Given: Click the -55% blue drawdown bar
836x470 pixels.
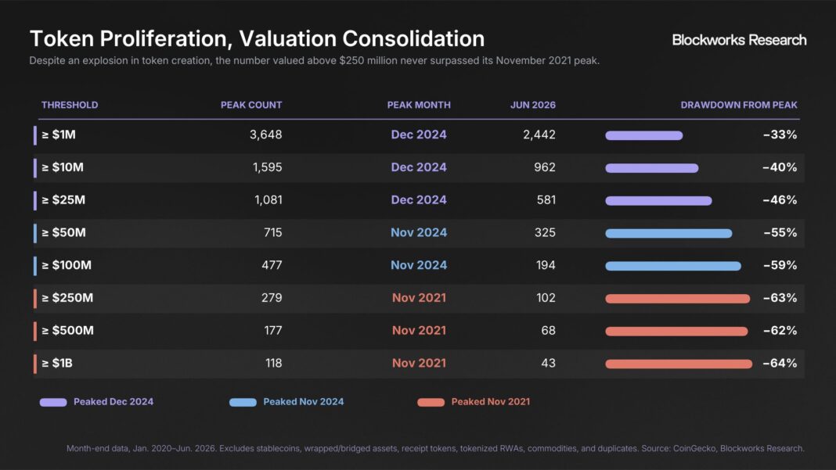Looking at the screenshot, I should 668,233.
